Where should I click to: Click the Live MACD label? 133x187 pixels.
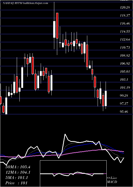(112, 180)
